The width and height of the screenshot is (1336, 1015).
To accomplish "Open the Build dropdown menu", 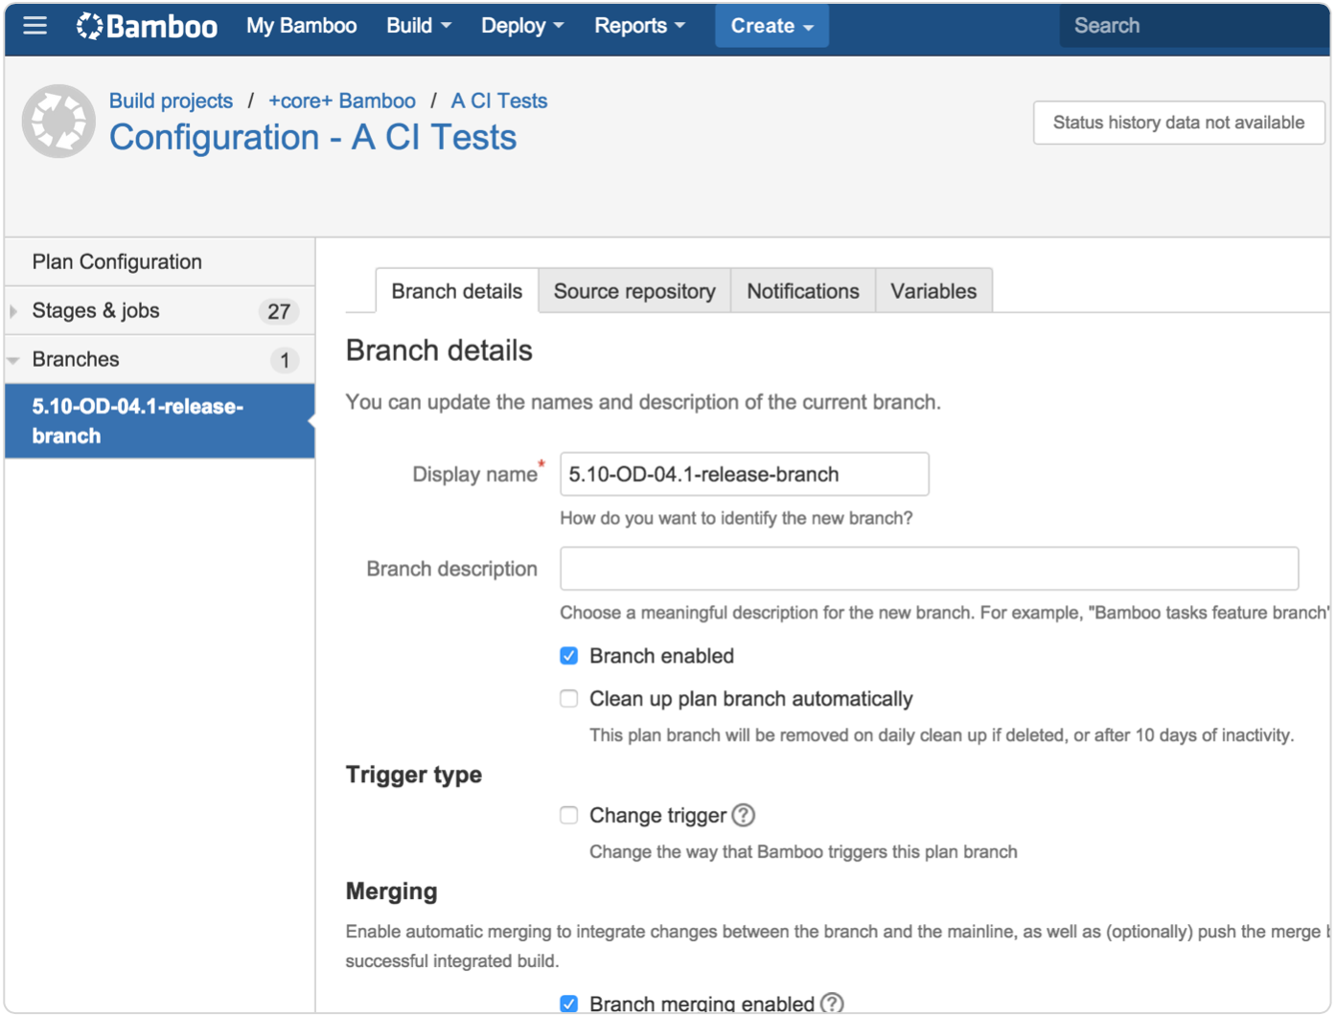I will click(418, 26).
